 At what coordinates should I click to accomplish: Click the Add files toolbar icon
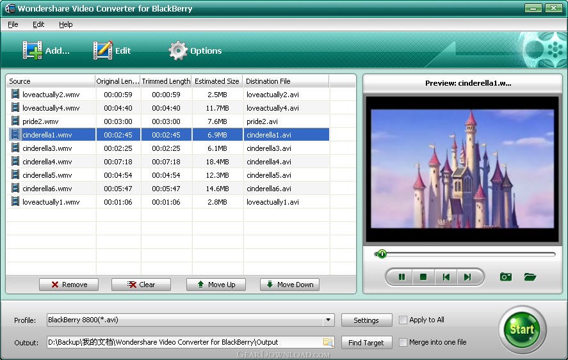(32, 51)
